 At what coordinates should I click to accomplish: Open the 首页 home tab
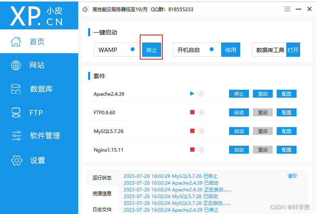pos(39,41)
